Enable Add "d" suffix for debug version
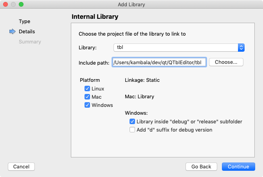263x177 pixels. click(132, 130)
